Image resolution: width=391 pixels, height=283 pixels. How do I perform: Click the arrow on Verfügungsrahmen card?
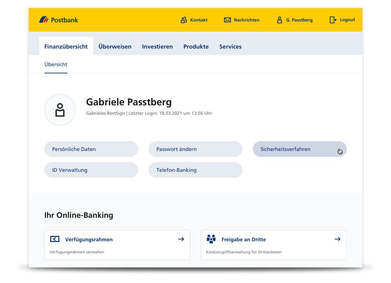tap(181, 239)
